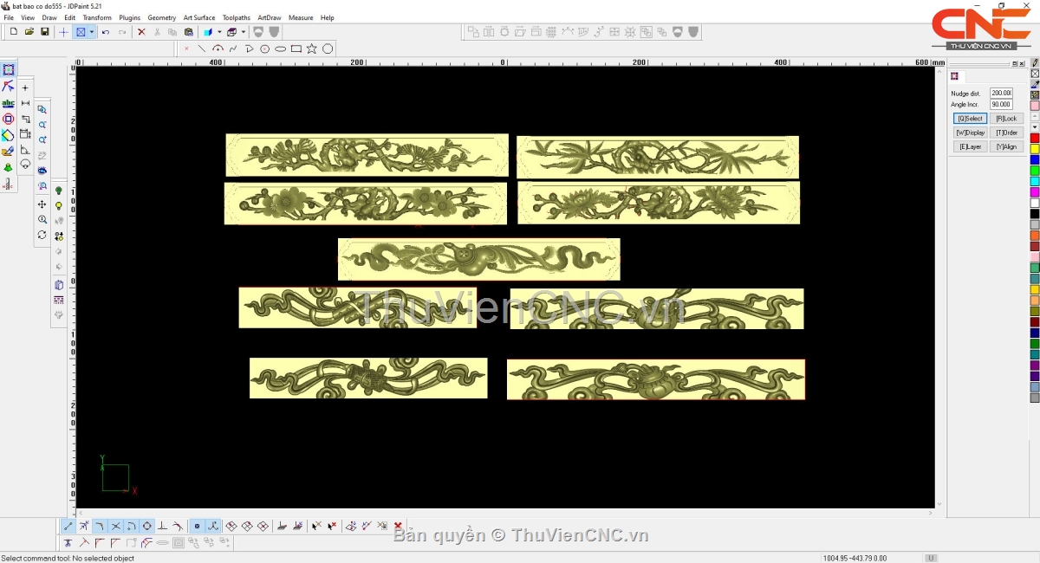Toggle perpendicular snap in bottom toolbar
The width and height of the screenshot is (1040, 563).
coord(162,526)
